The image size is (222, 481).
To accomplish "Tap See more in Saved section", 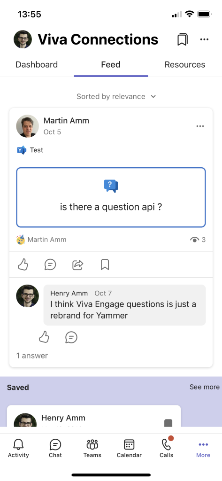I will [205, 387].
